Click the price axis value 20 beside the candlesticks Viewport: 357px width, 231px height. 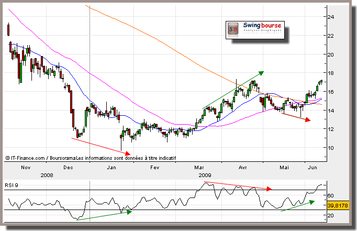(331, 54)
